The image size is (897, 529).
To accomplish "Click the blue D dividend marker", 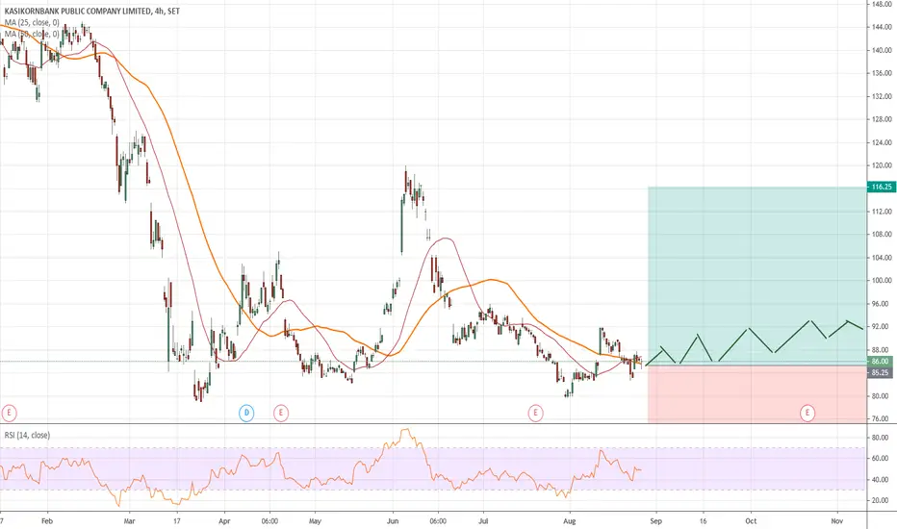I will [x=246, y=413].
